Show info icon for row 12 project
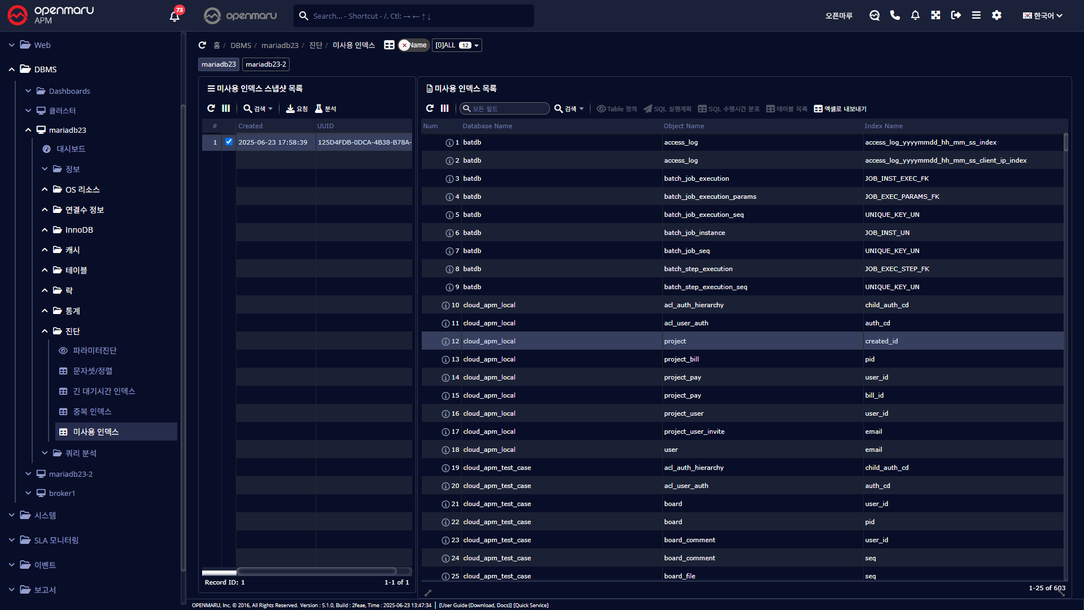1084x610 pixels. [445, 342]
